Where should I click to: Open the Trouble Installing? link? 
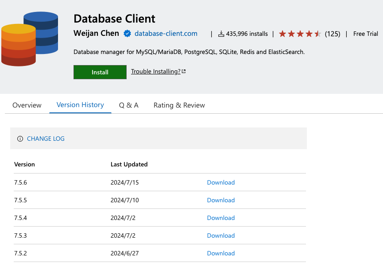point(156,72)
